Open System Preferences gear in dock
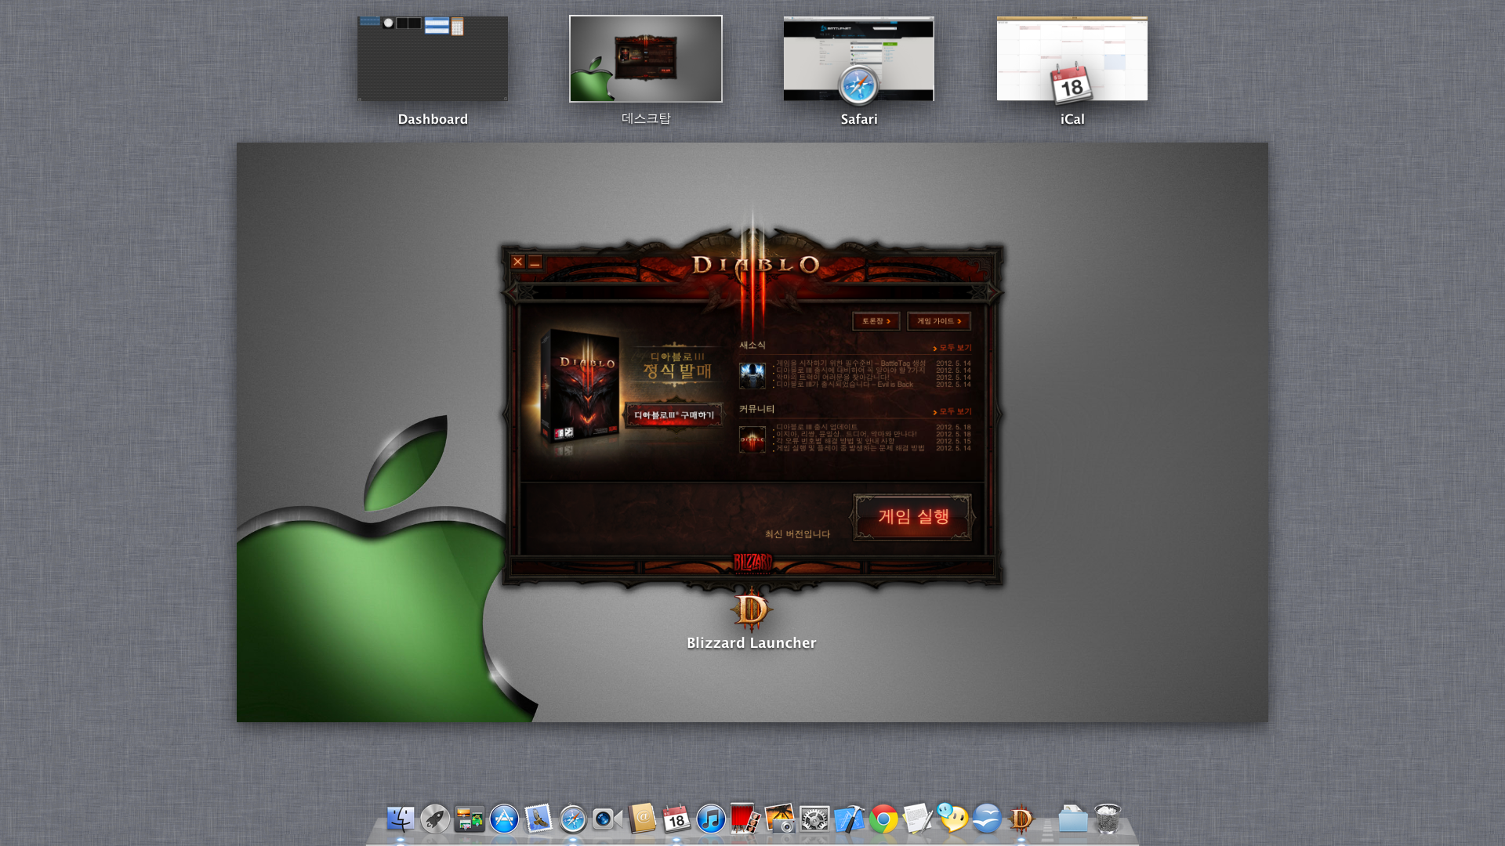1505x846 pixels. click(x=814, y=819)
